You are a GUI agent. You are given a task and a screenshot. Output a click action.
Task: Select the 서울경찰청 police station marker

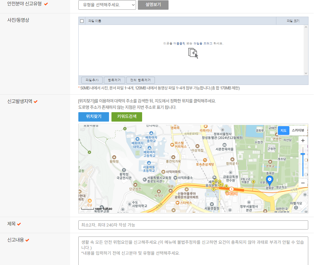(x=212, y=204)
